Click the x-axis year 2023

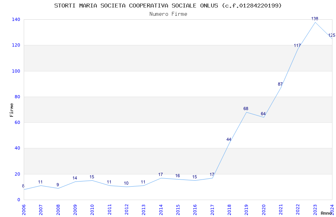pyautogui.click(x=315, y=210)
